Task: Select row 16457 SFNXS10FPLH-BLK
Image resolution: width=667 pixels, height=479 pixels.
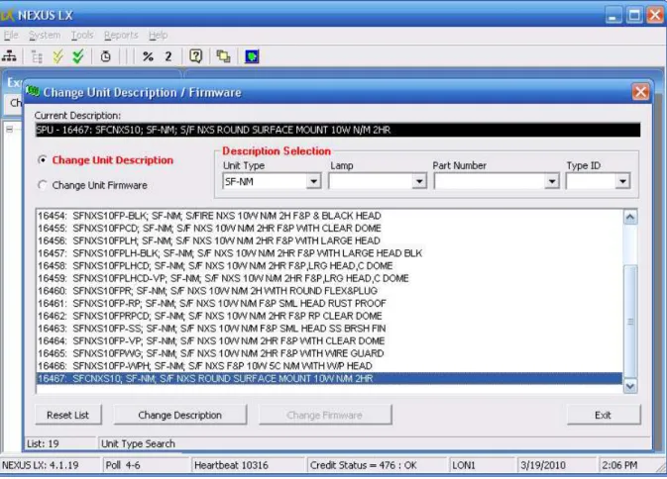Action: (329, 253)
